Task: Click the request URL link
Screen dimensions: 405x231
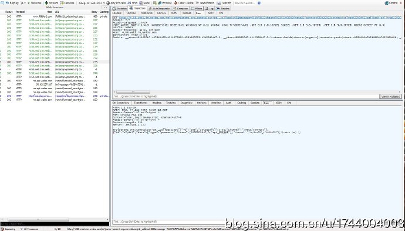Action: pos(259,17)
